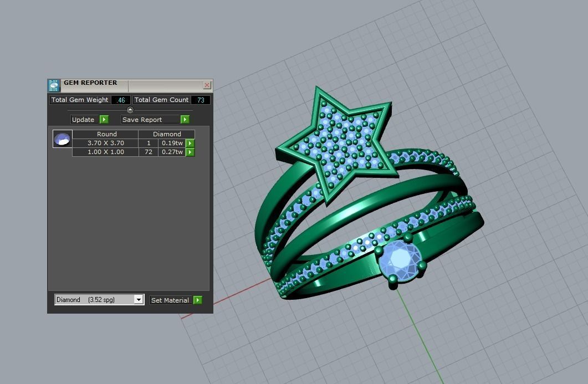Open the Diamond (3.52 spg) material dropdown
Viewport: 588px width, 384px height.
(99, 300)
